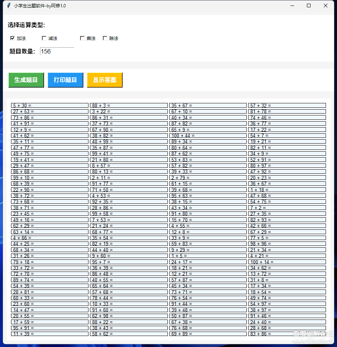Enable the 减法 (subtraction) checkbox
337x347 pixels.
pos(44,38)
